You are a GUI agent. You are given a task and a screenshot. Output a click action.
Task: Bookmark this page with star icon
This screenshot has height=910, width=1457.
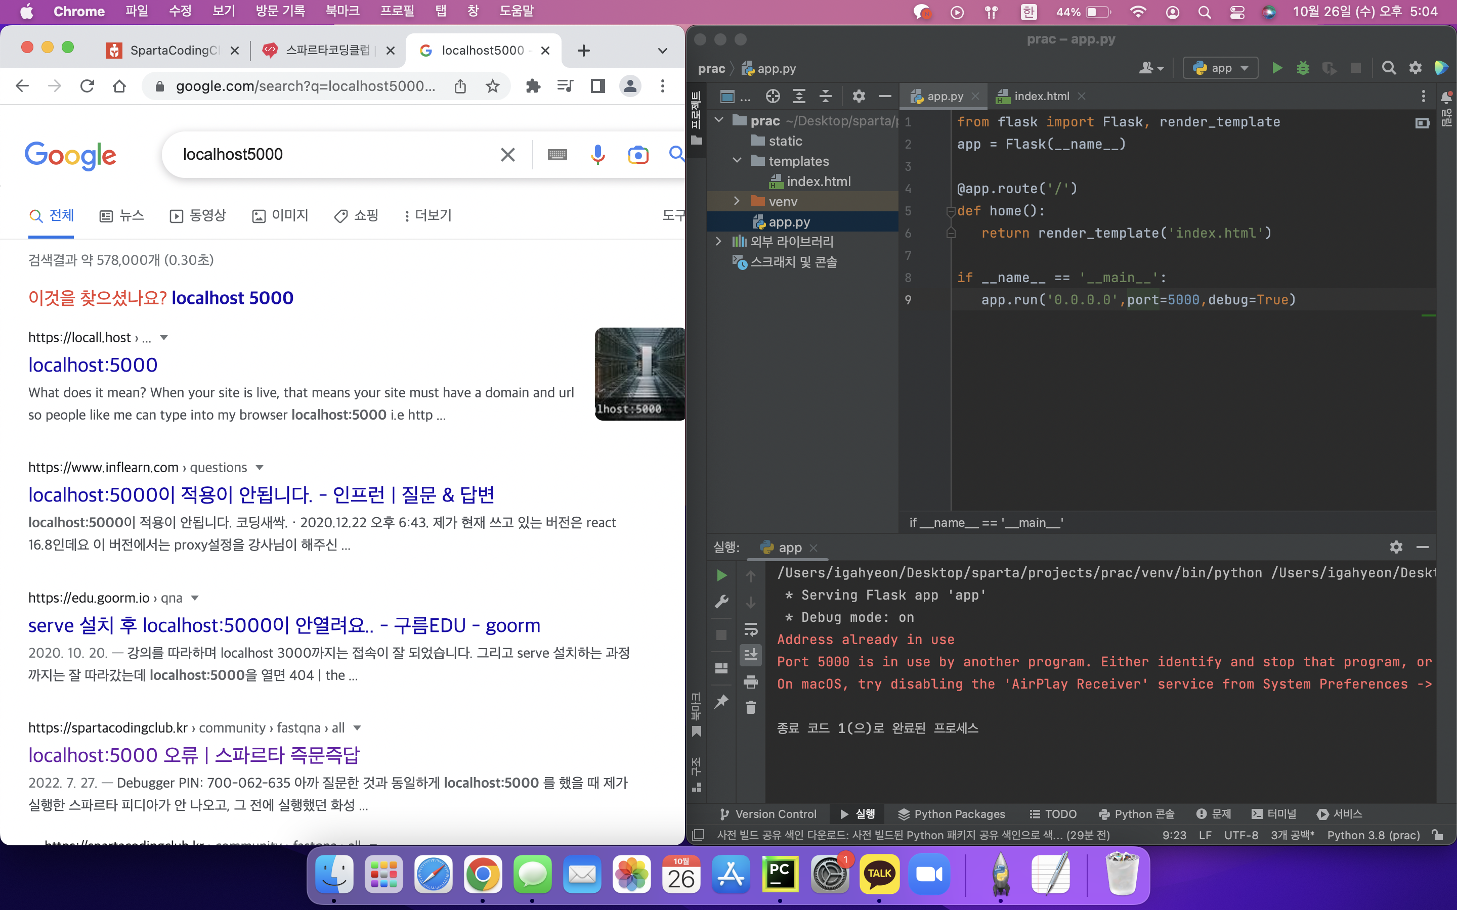click(x=492, y=86)
